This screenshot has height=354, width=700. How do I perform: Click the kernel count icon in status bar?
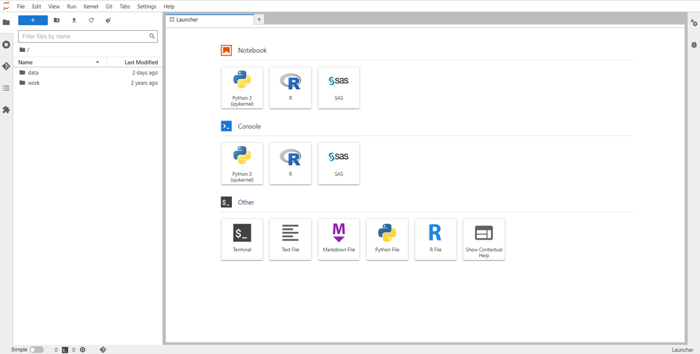tap(83, 350)
